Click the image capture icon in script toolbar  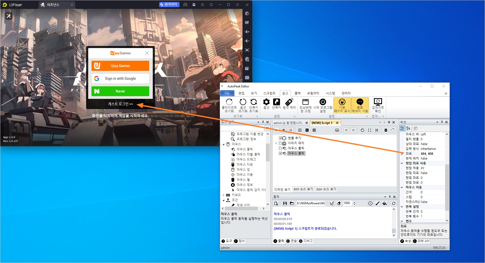337,130
